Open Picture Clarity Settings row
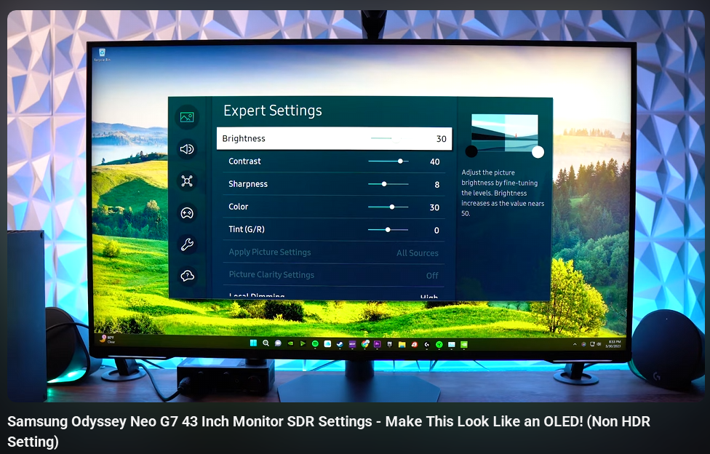Image resolution: width=710 pixels, height=454 pixels. pyautogui.click(x=334, y=274)
